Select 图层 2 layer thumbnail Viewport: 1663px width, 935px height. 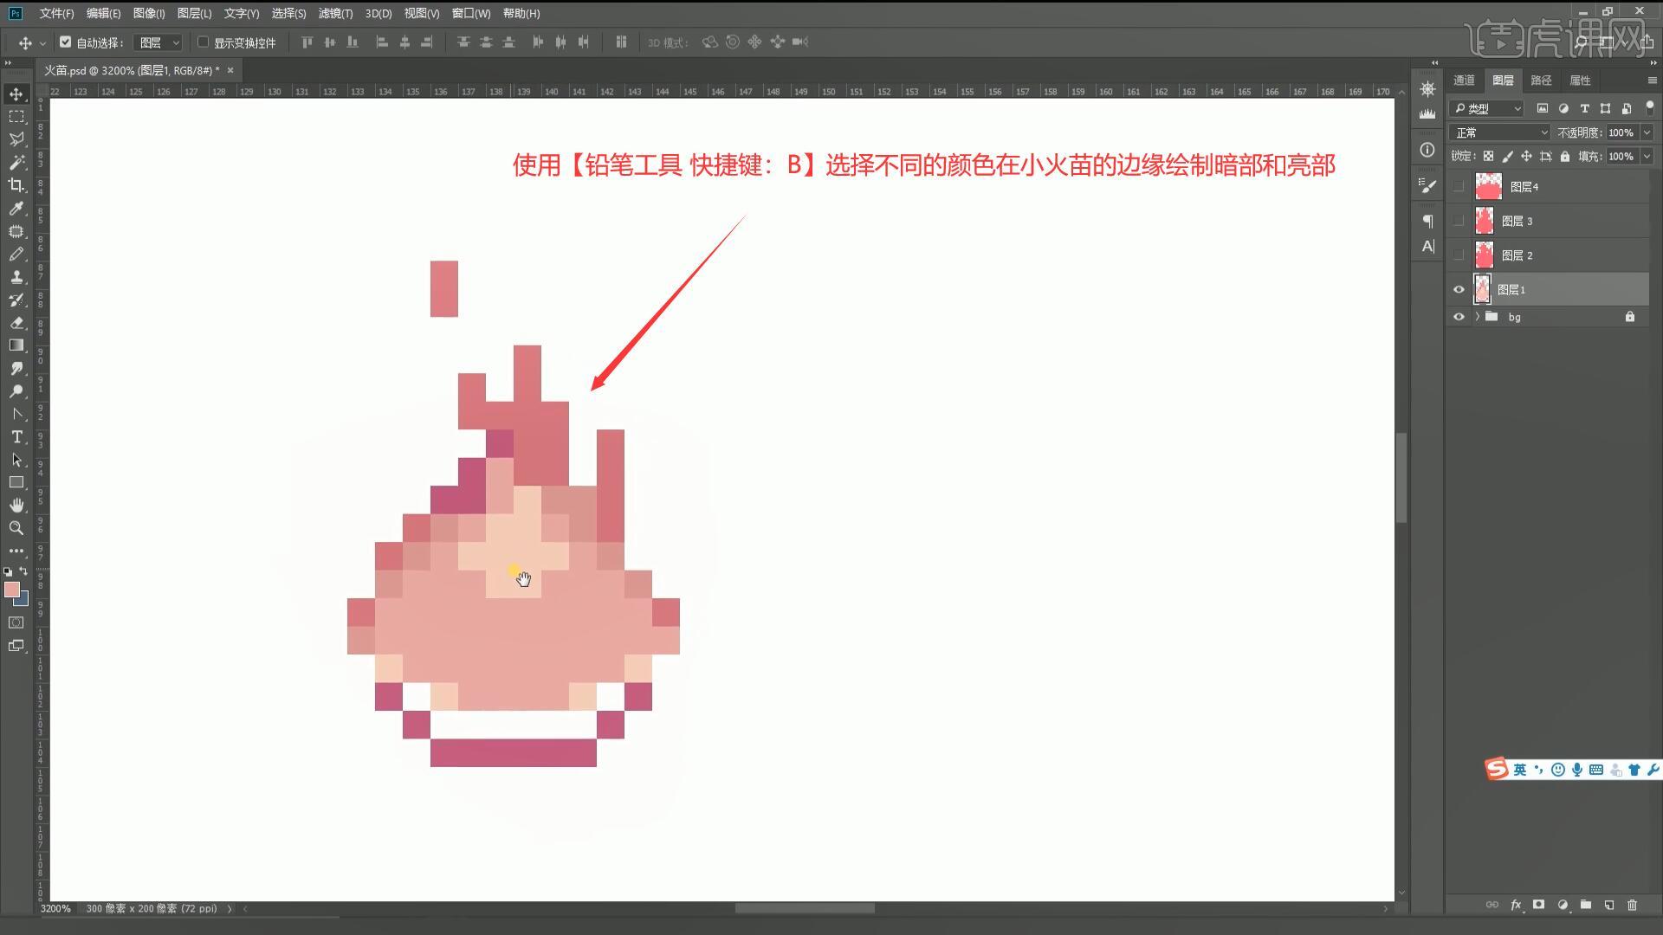(x=1484, y=255)
